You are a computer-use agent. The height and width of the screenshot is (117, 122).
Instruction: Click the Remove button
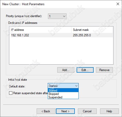pos(104,70)
